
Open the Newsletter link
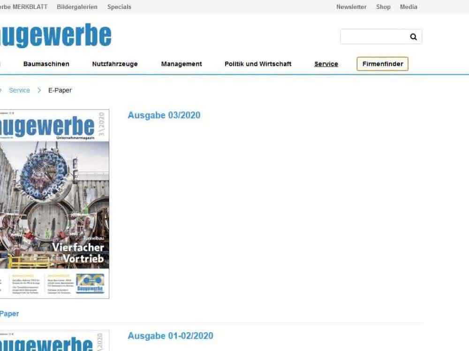tap(351, 7)
